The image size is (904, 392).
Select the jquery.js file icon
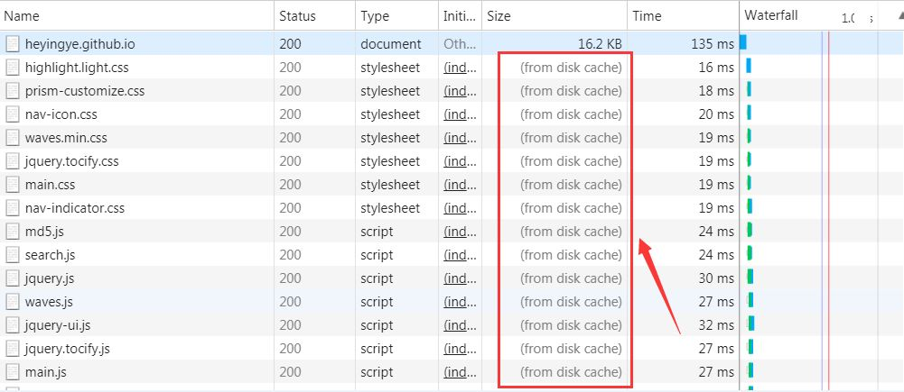coord(12,278)
